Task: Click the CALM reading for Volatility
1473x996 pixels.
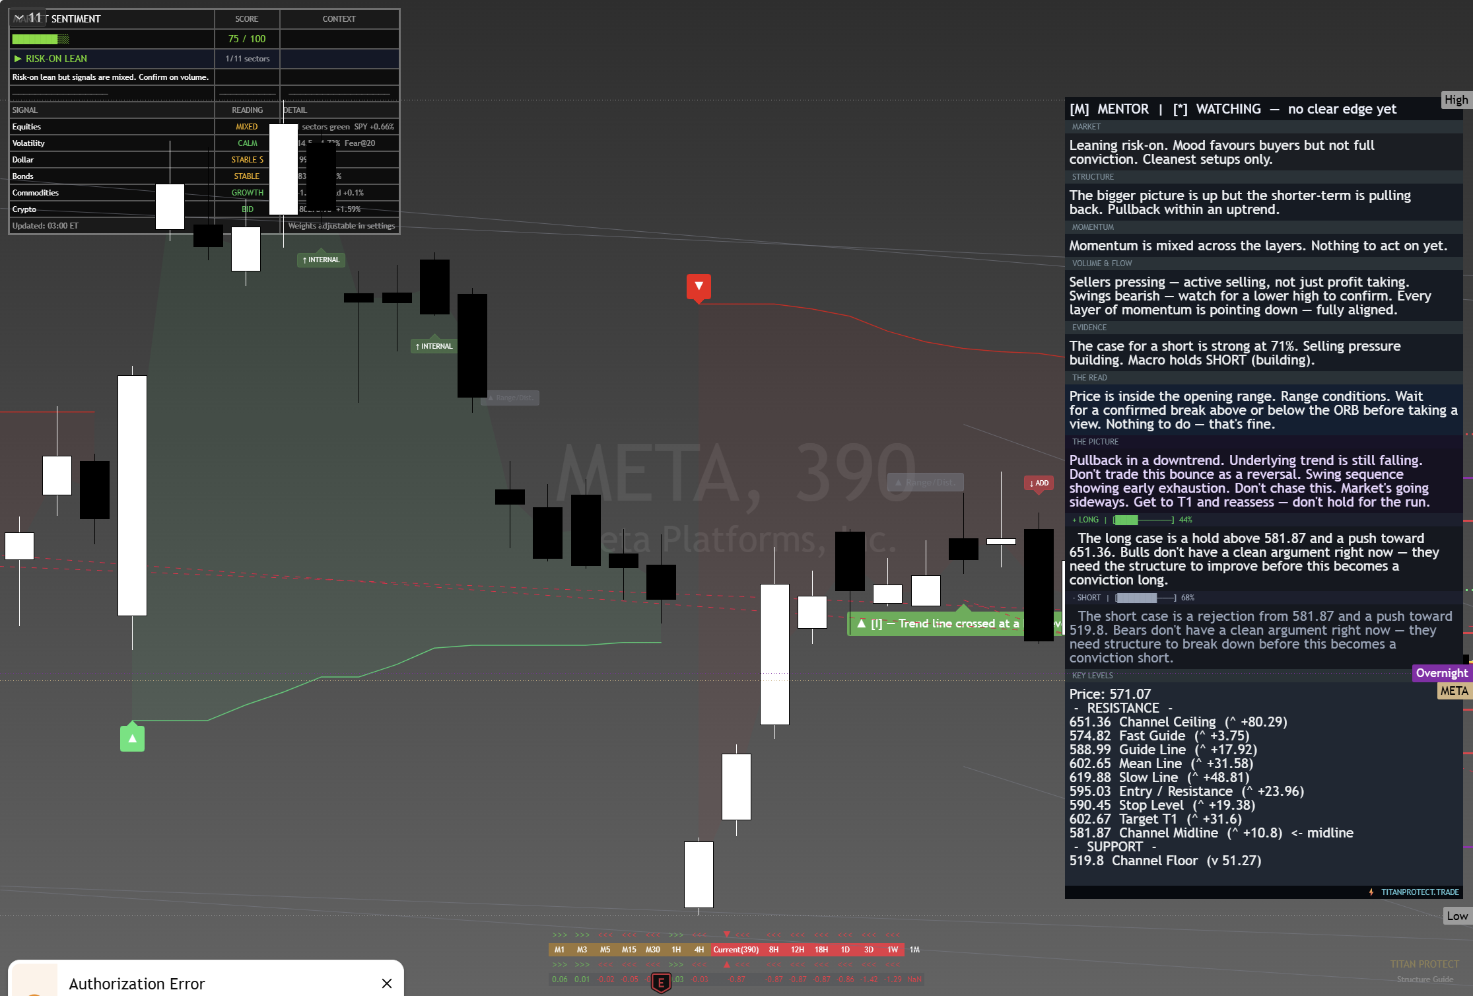Action: (248, 143)
